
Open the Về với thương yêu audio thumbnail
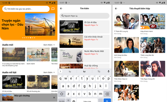tap(38, 82)
